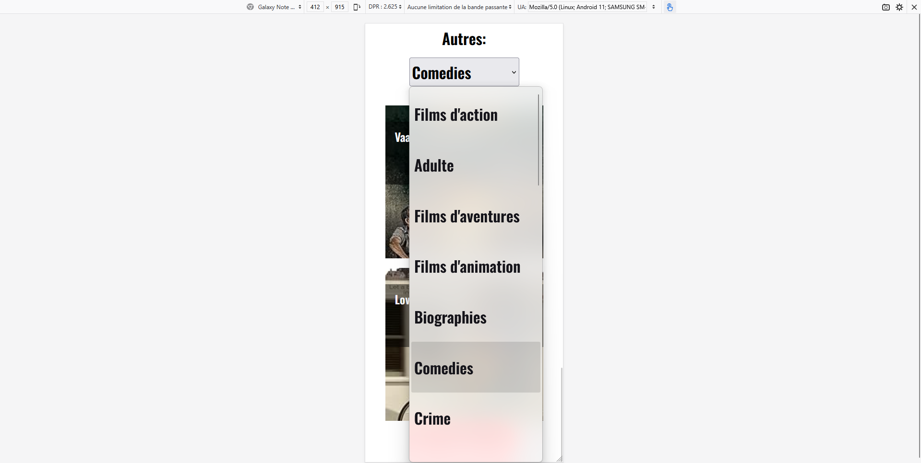The height and width of the screenshot is (463, 921).
Task: Collapse the Comedies genre select box
Action: coord(464,72)
